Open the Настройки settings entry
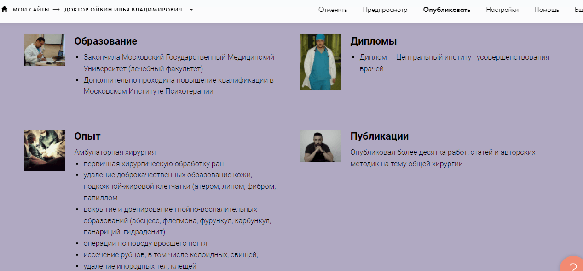 (x=502, y=9)
